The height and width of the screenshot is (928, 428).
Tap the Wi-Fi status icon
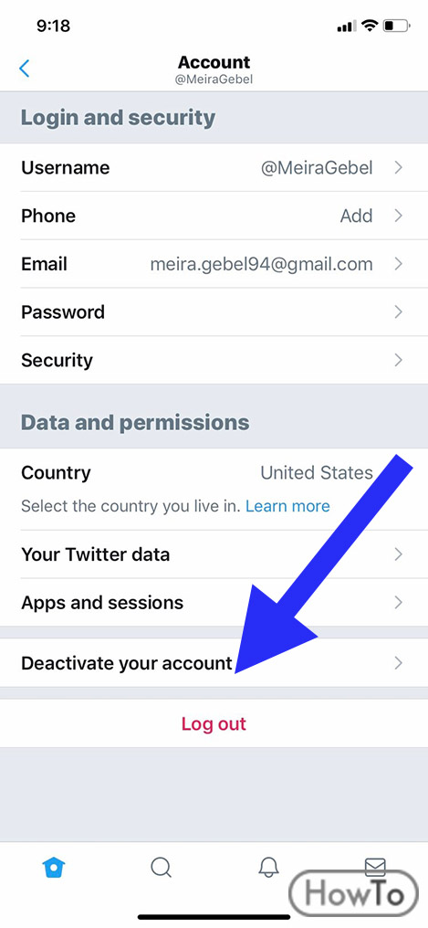[x=371, y=26]
